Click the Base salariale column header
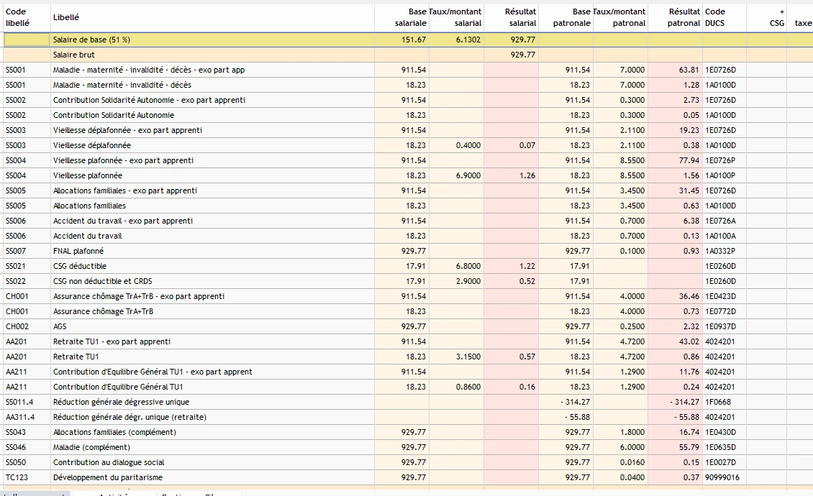Screen dimensions: 813x496 (411, 17)
